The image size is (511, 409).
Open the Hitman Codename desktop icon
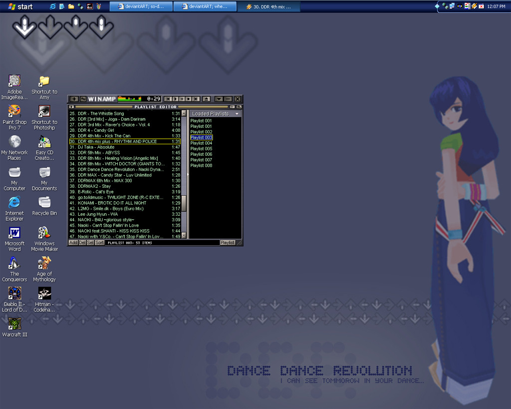[44, 300]
